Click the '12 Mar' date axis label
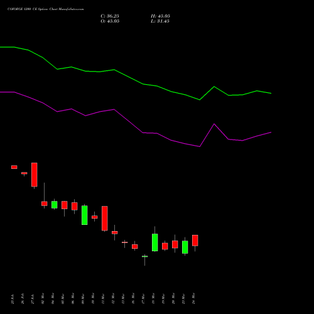The height and width of the screenshot is (314, 314). [x=113, y=298]
